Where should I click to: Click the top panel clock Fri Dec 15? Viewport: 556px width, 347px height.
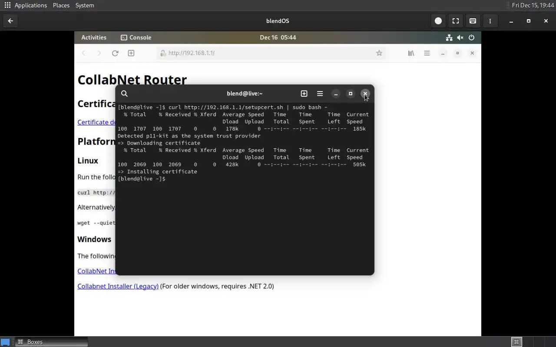[x=533, y=5]
